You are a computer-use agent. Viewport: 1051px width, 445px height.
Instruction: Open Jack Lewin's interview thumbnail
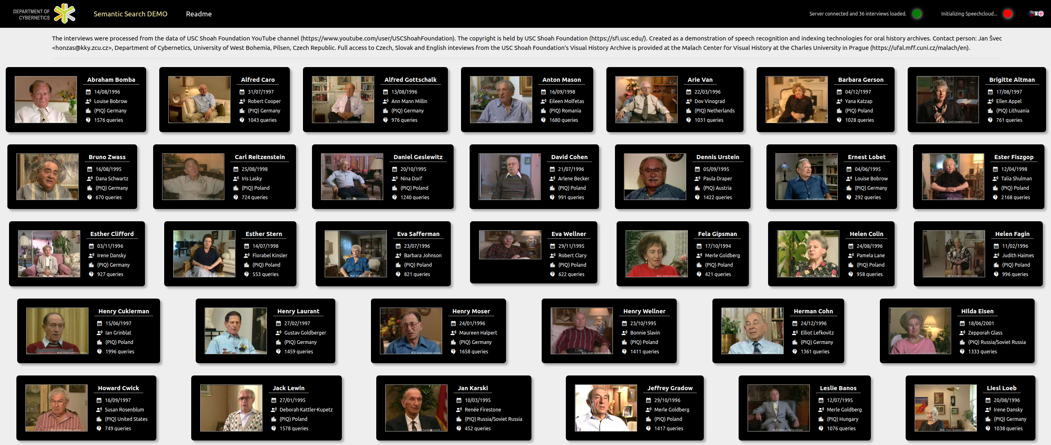pos(231,408)
